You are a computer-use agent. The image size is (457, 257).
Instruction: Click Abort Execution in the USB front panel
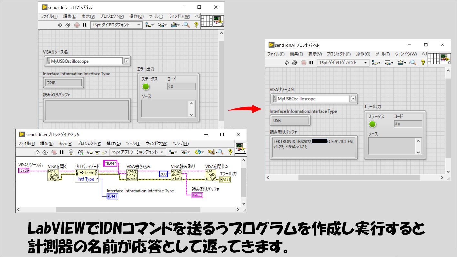click(x=304, y=63)
